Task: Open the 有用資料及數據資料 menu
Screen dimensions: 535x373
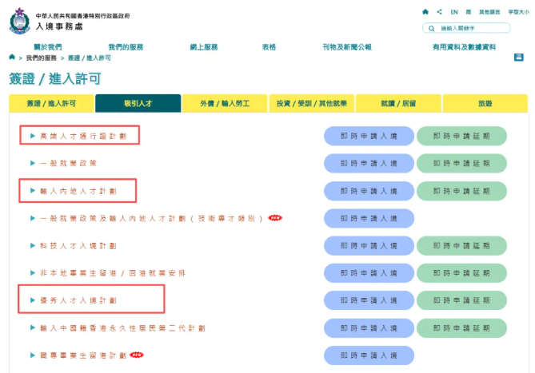Action: pos(464,47)
